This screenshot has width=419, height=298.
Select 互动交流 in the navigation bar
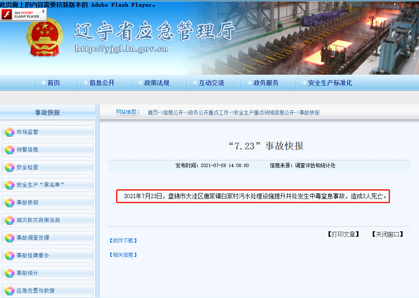pos(211,83)
